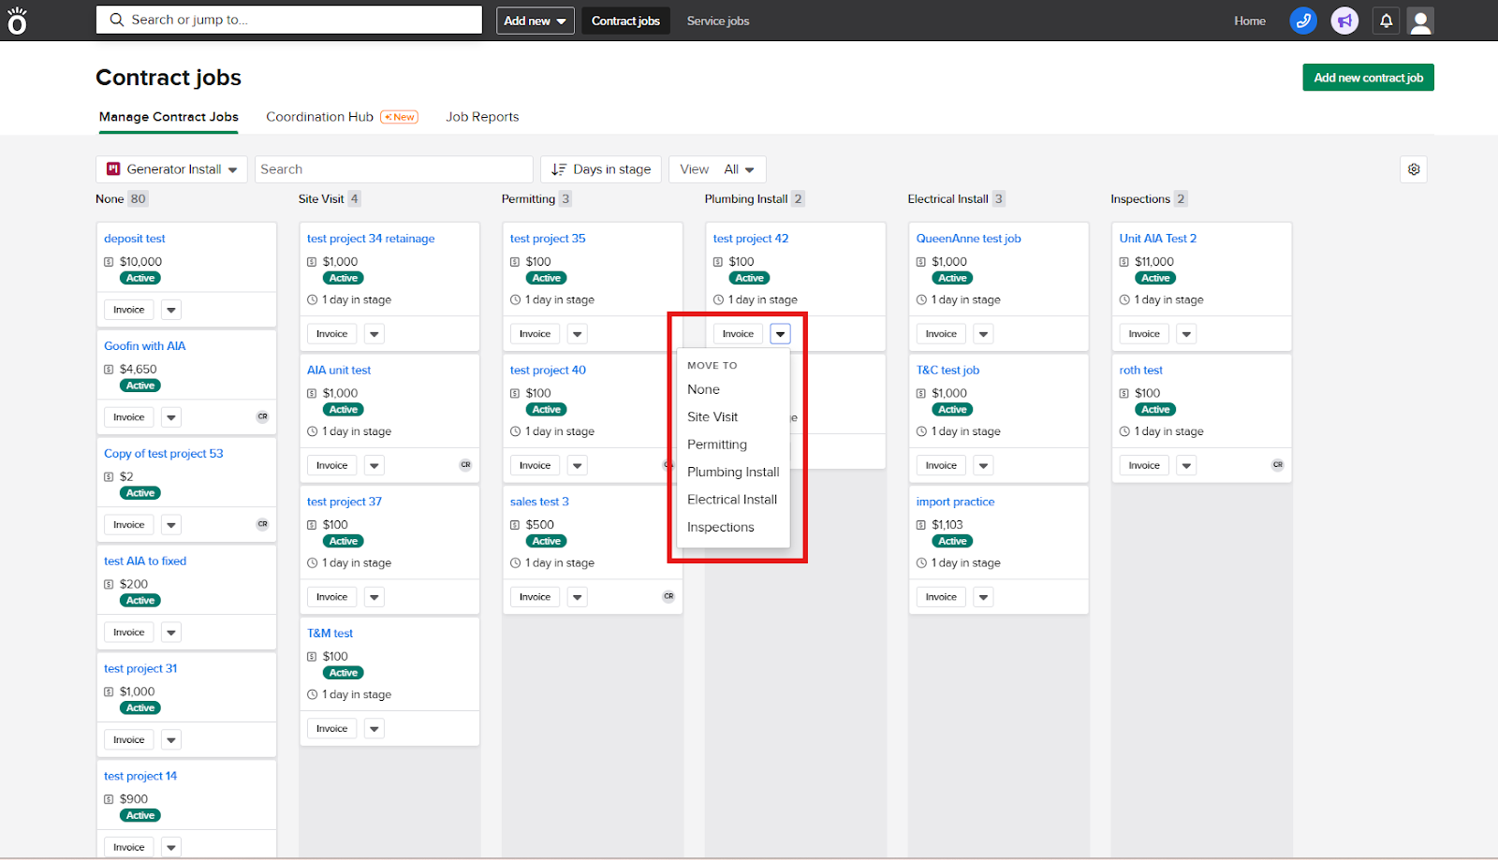Open board settings gear icon
The width and height of the screenshot is (1498, 860).
point(1414,169)
